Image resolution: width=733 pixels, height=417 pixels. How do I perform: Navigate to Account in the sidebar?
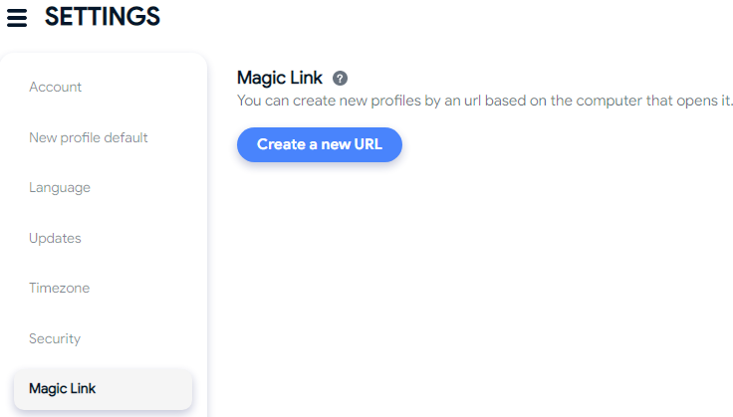click(x=55, y=87)
